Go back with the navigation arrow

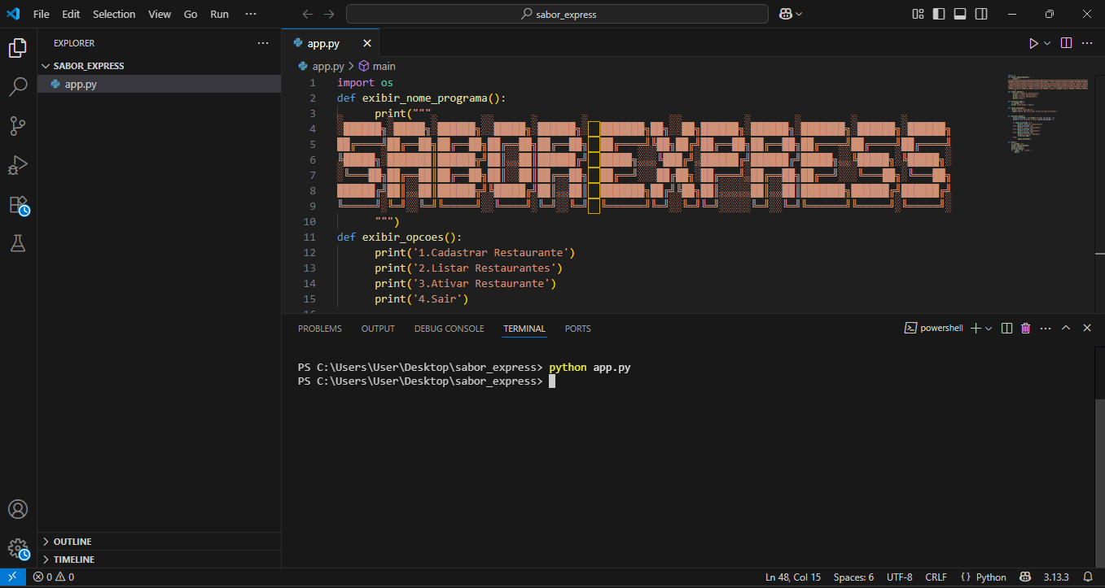(307, 14)
